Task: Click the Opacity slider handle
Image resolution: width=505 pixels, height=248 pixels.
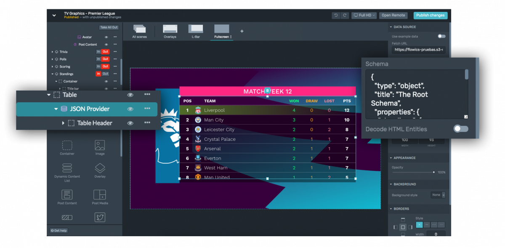Action: tap(433, 172)
